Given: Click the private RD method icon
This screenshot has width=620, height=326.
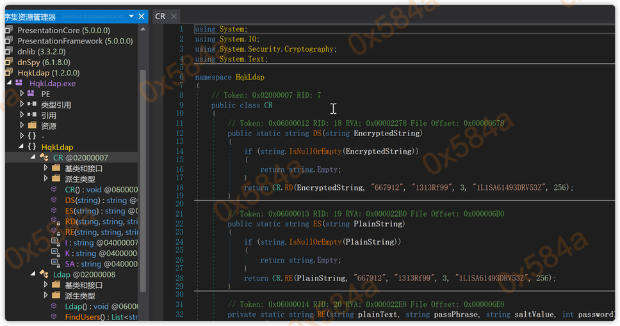Looking at the screenshot, I should (x=56, y=222).
